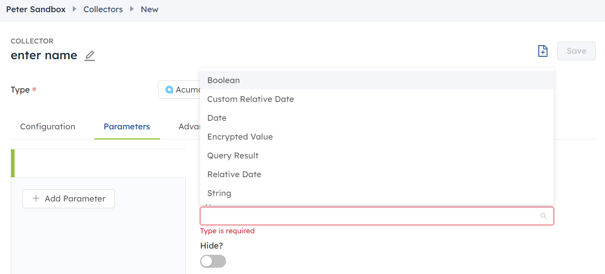The image size is (605, 274).
Task: Select Relative Date from the list
Action: click(377, 174)
